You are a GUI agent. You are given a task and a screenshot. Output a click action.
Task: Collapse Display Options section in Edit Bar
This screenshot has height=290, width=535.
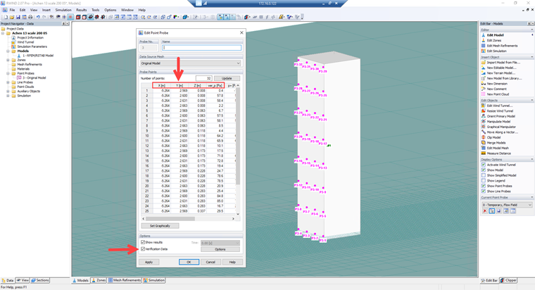(x=531, y=159)
